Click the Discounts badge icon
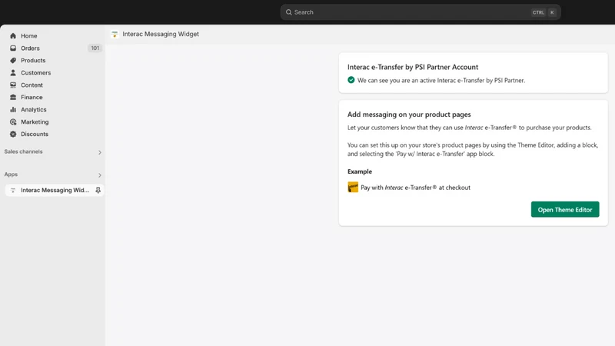Viewport: 615px width, 346px height. [x=13, y=134]
